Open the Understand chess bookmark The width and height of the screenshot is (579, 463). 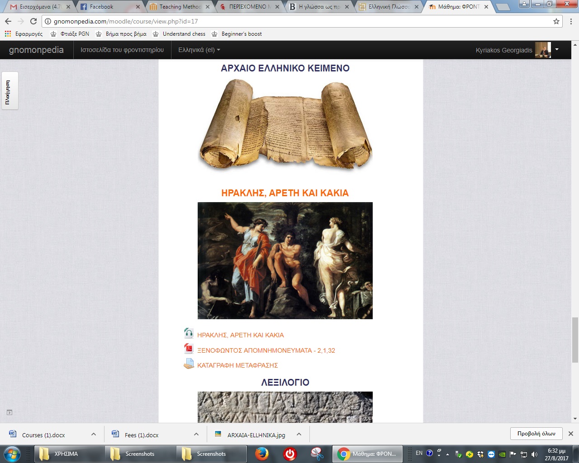[179, 34]
